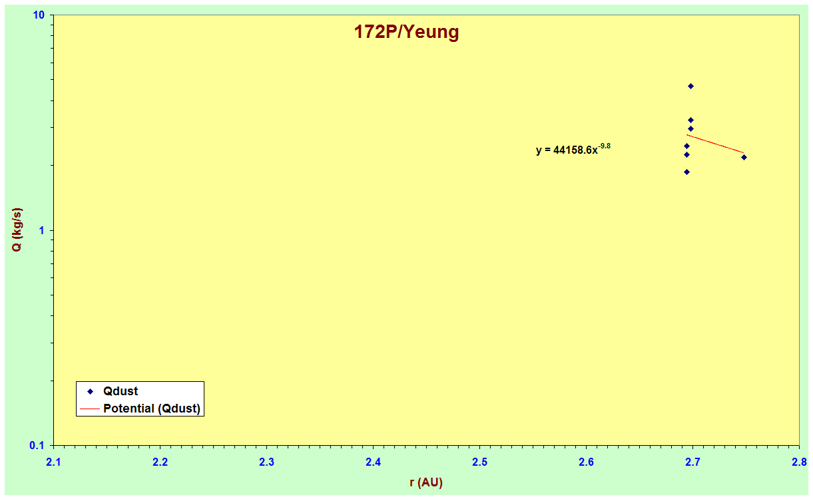Viewport: 813px width, 499px height.
Task: Click the red Potential trendline
Action: coord(715,144)
